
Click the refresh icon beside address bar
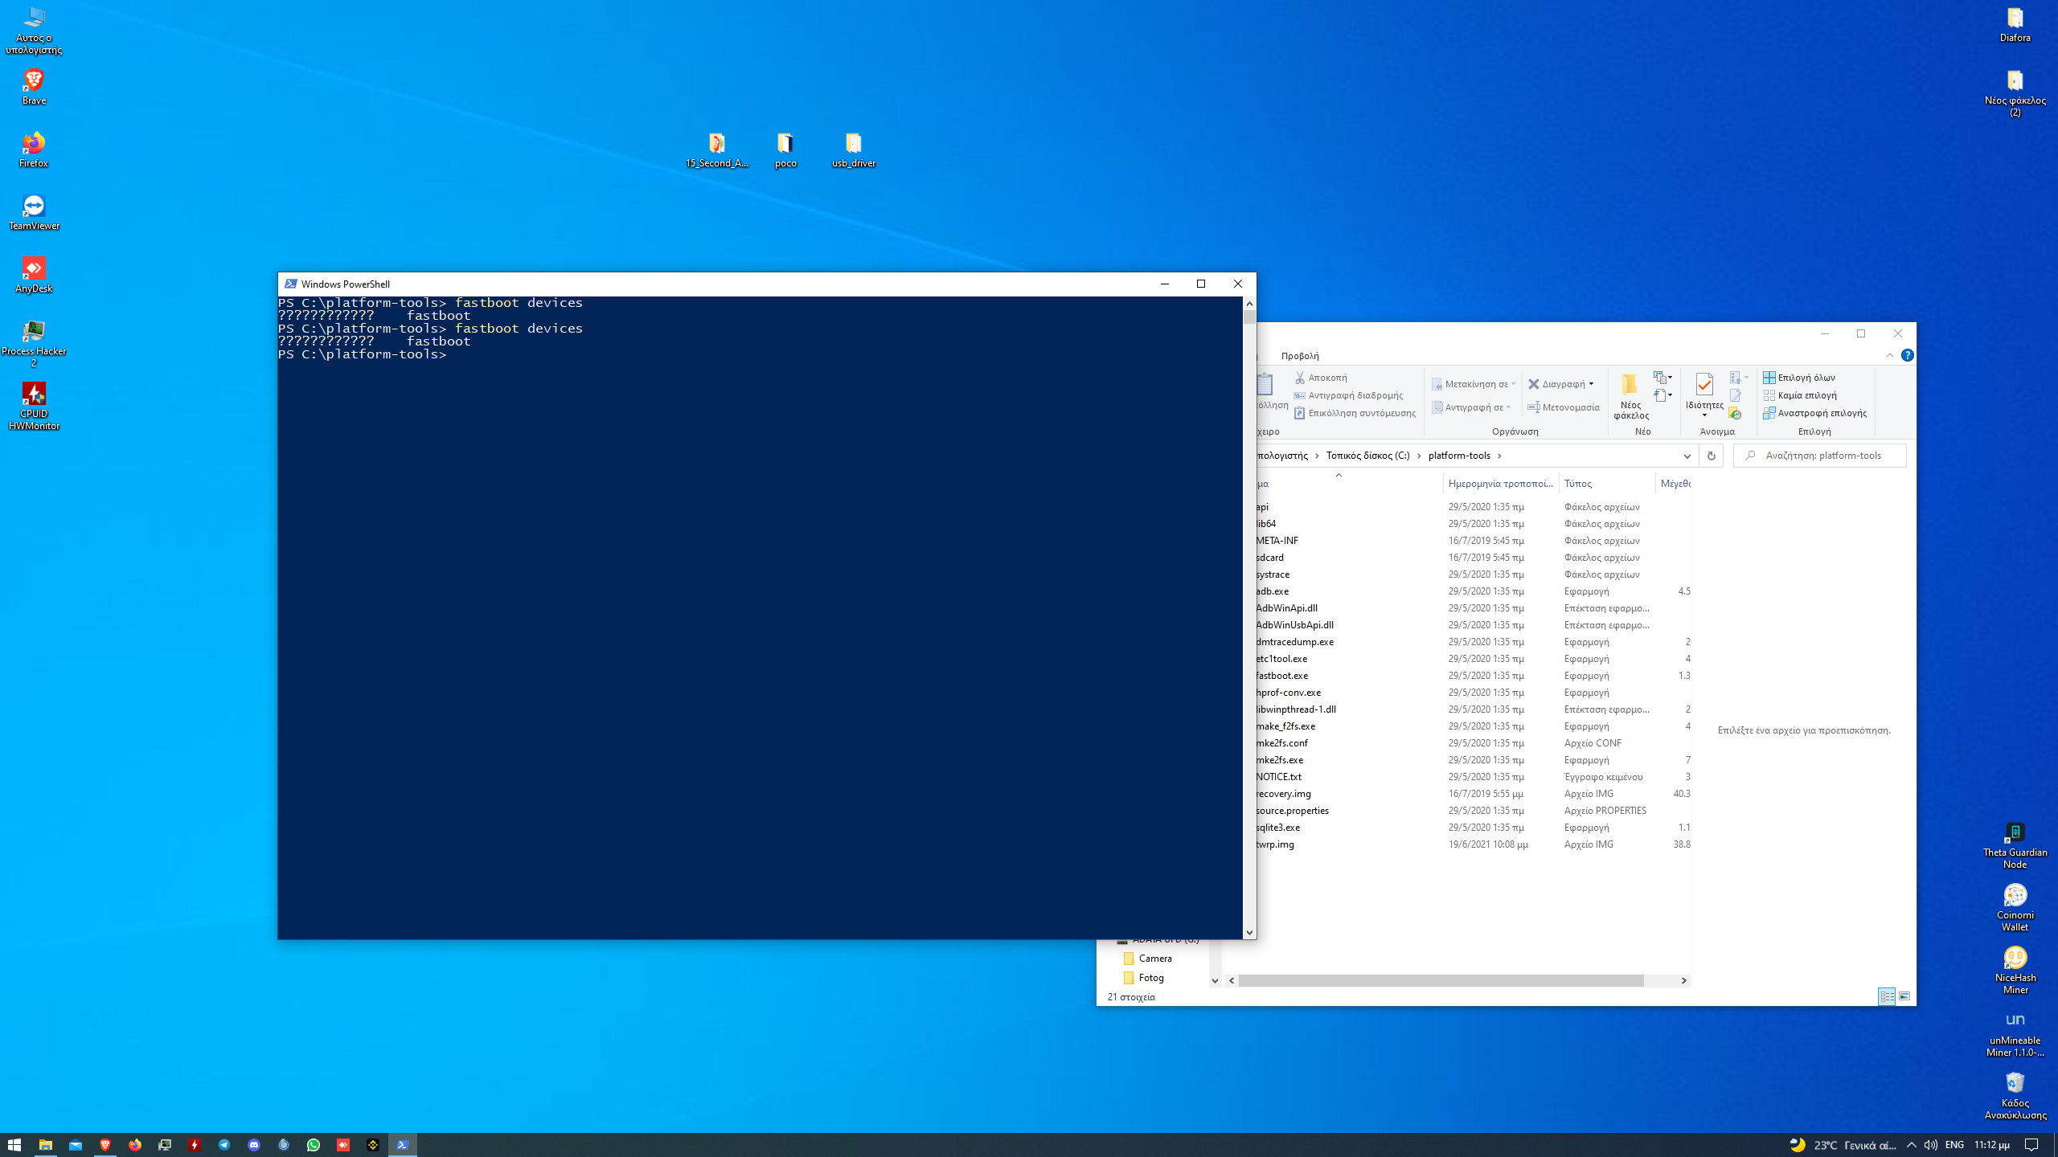coord(1711,456)
